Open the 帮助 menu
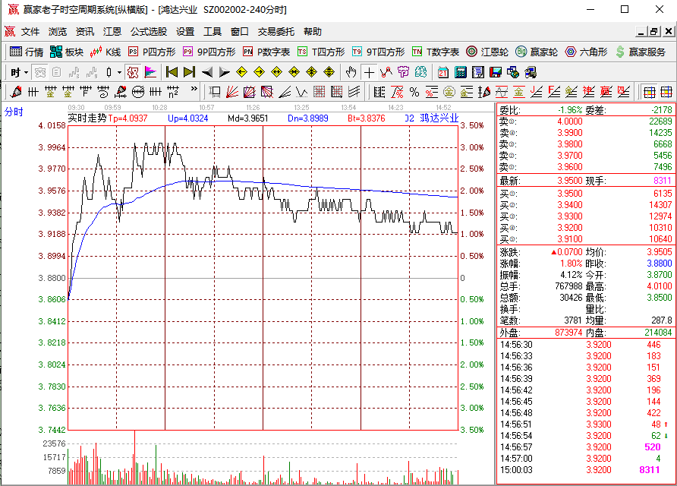The height and width of the screenshot is (486, 677). [x=313, y=32]
